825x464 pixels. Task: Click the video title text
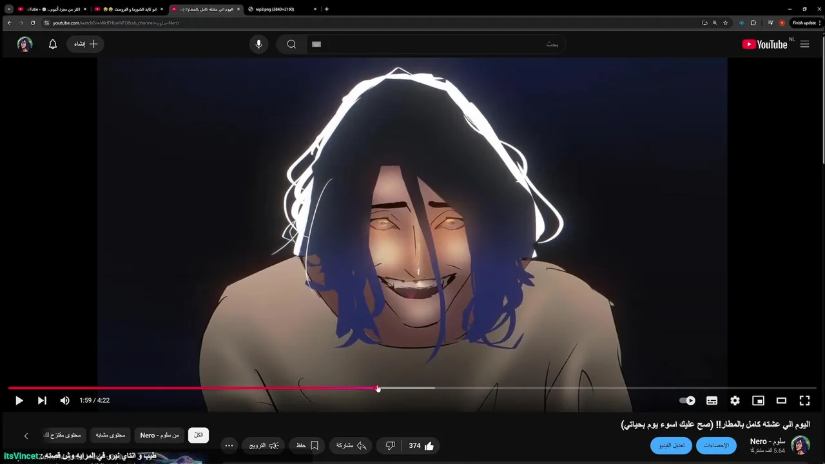click(x=715, y=424)
